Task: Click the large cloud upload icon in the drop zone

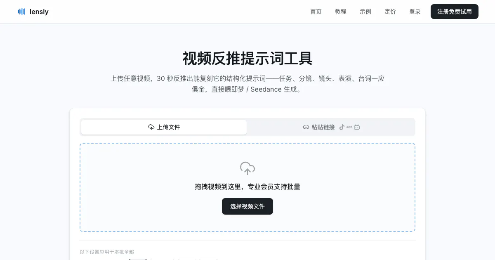Action: [247, 168]
